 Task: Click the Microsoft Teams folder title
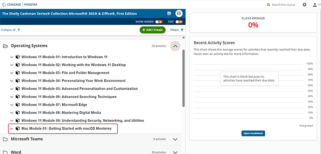coord(27,139)
